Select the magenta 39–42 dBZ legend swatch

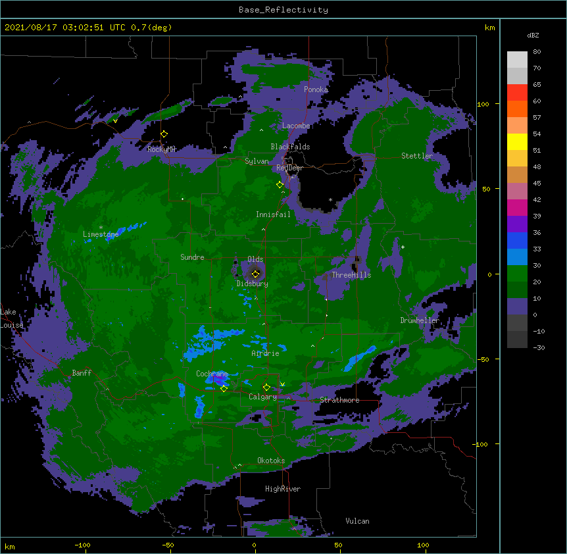517,207
